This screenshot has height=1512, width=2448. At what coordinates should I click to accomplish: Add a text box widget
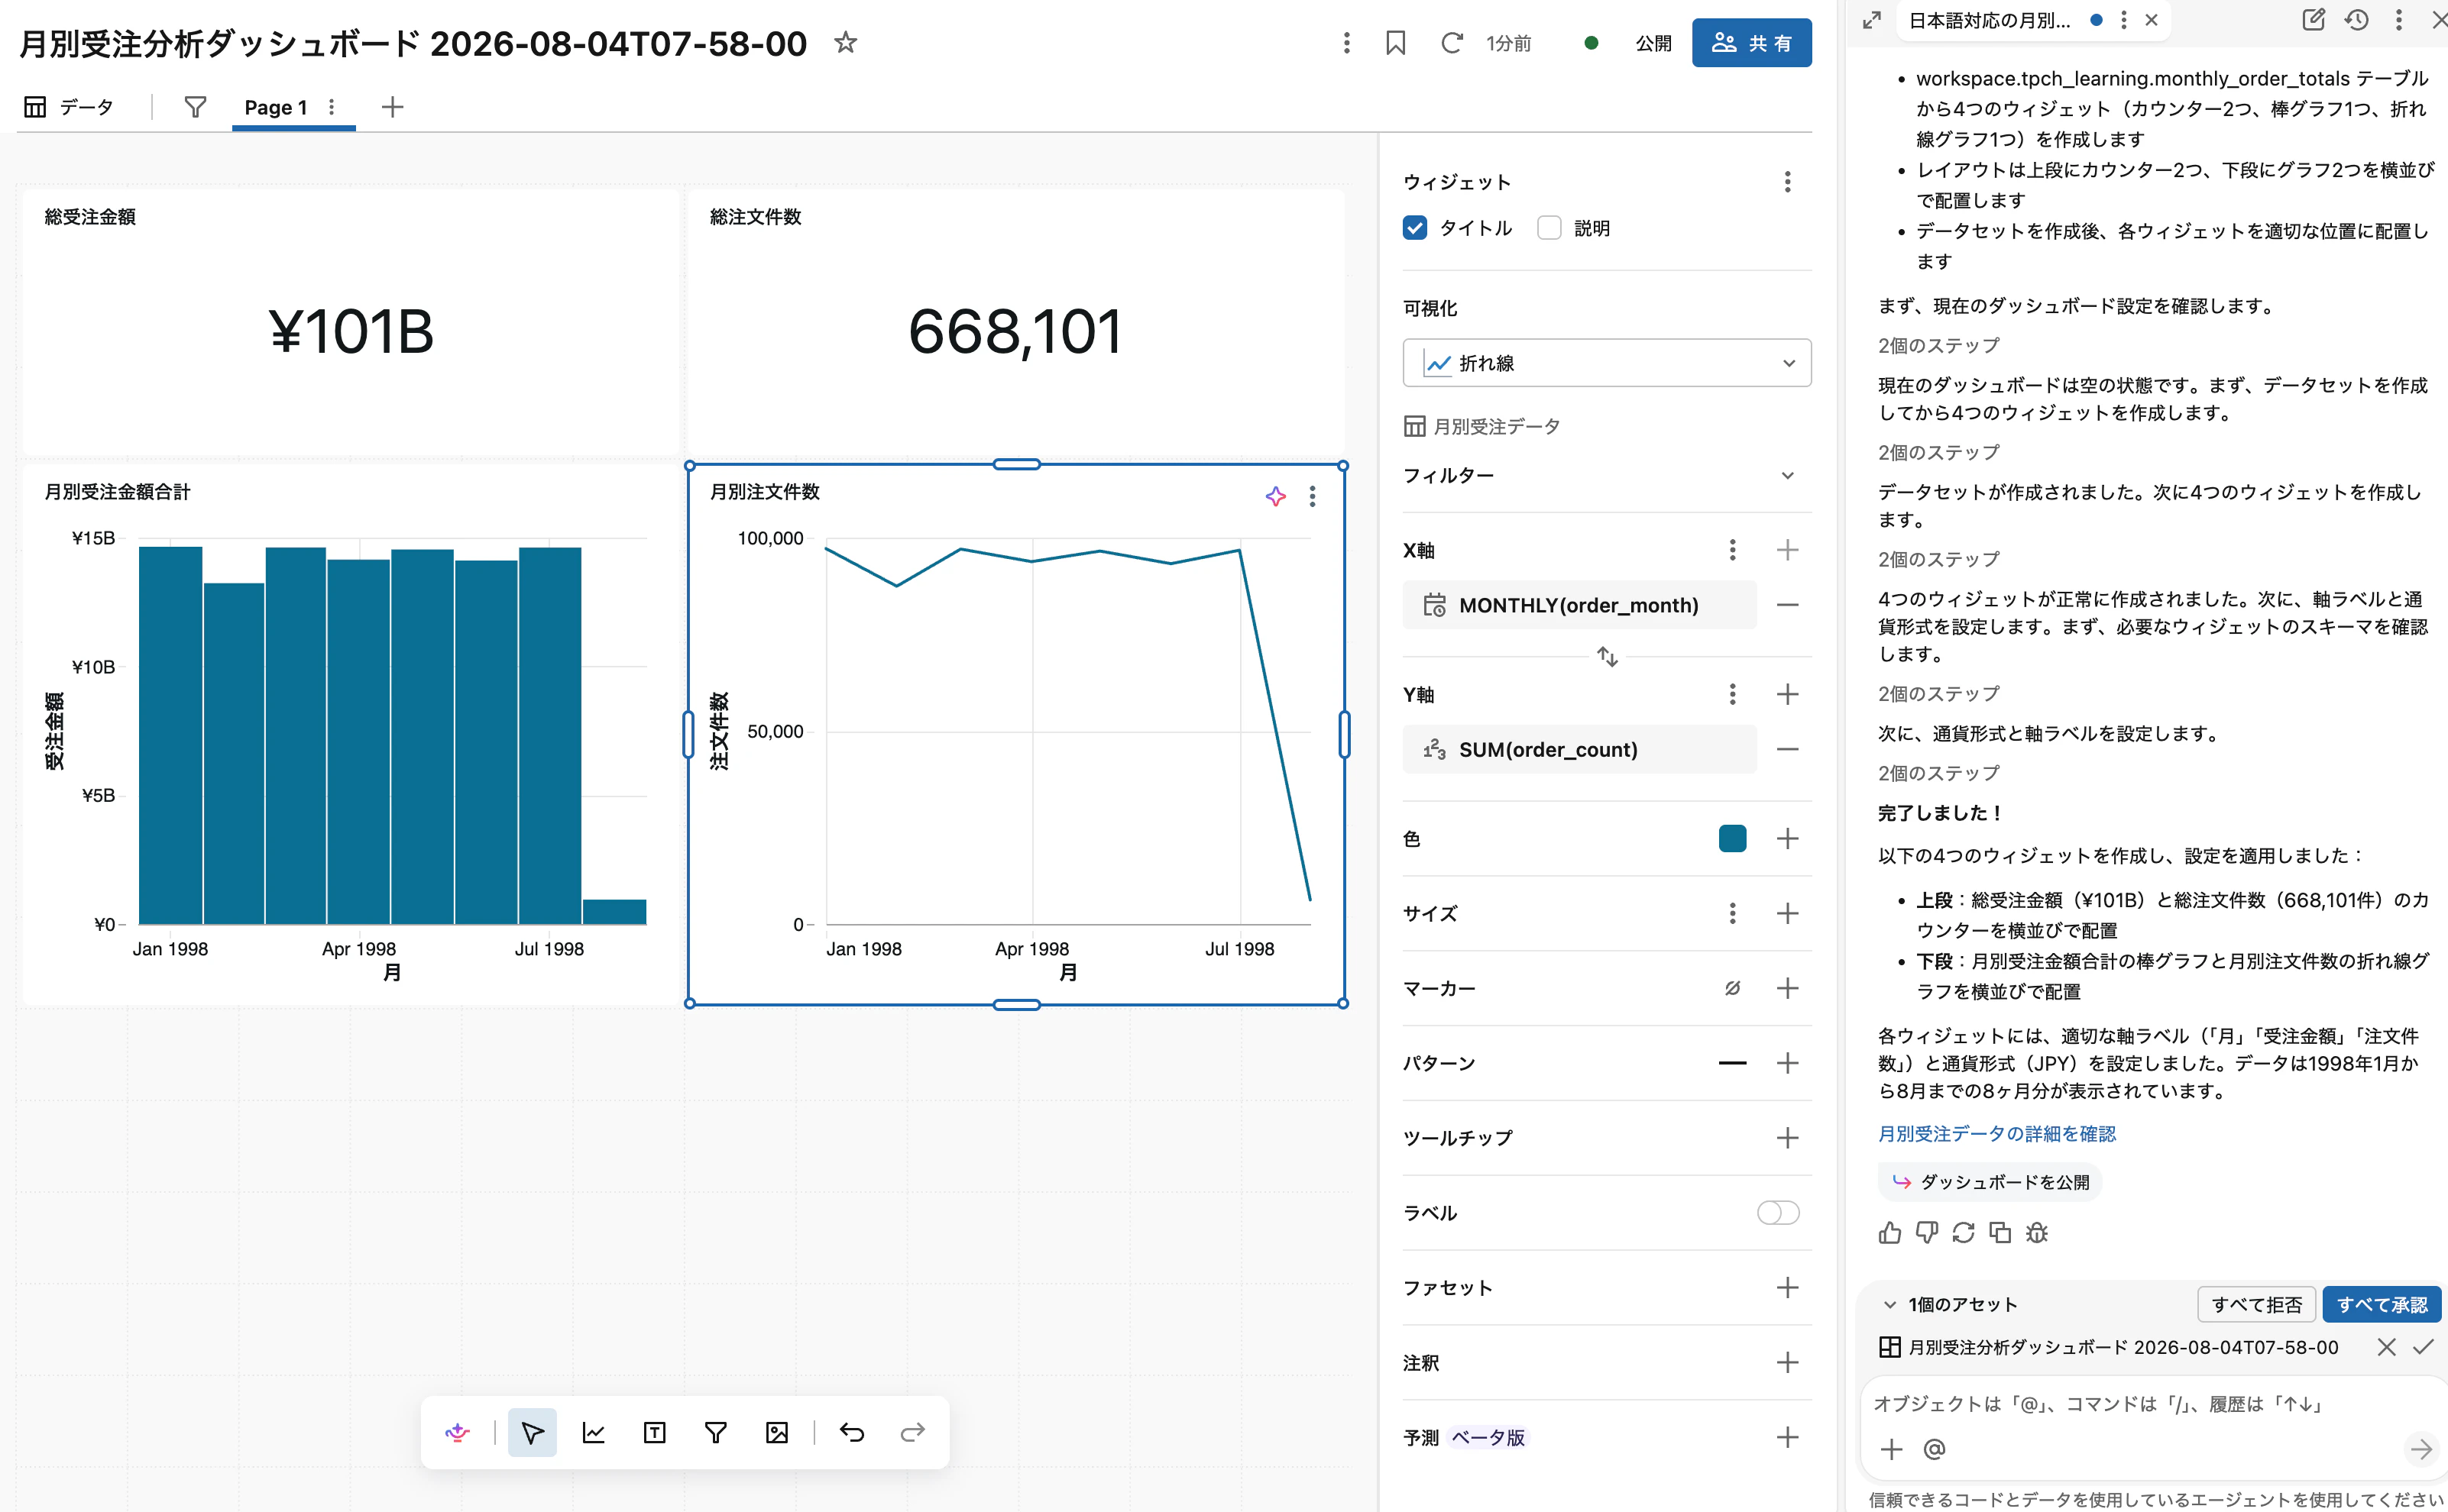(x=654, y=1432)
